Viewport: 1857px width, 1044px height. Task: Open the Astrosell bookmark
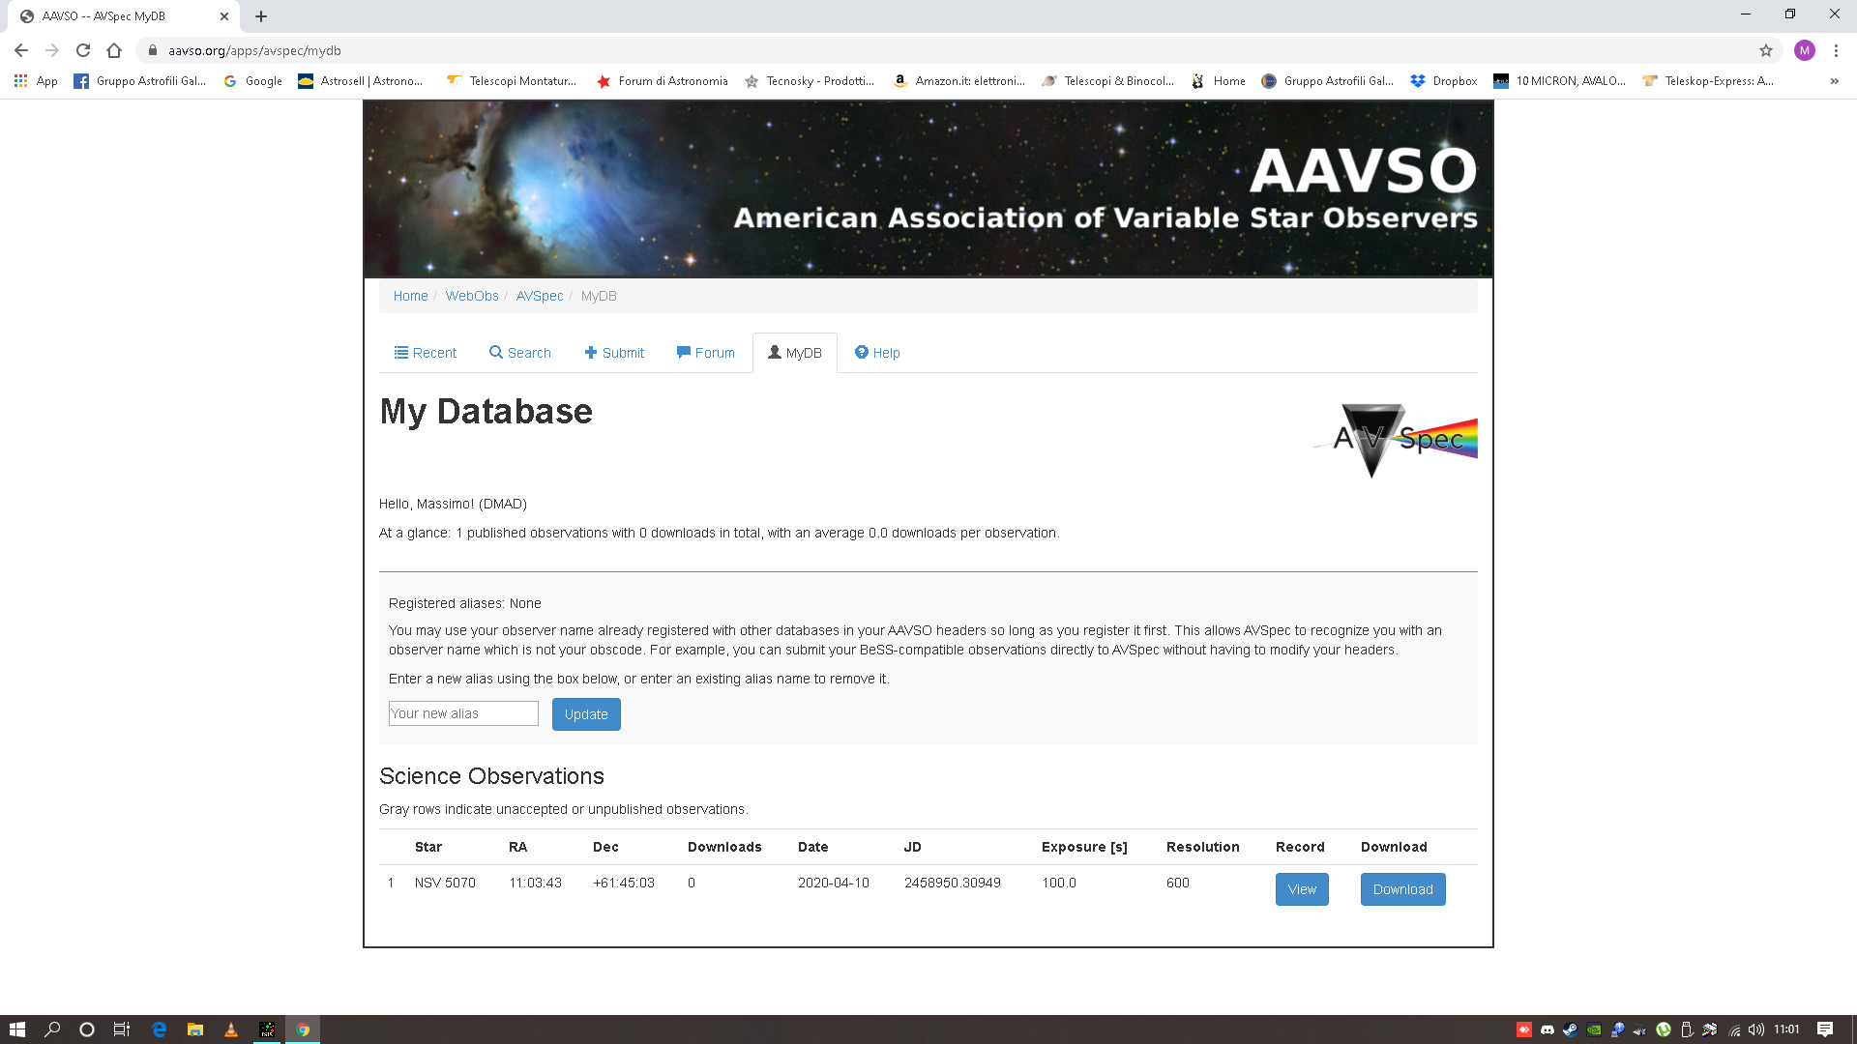pos(361,81)
